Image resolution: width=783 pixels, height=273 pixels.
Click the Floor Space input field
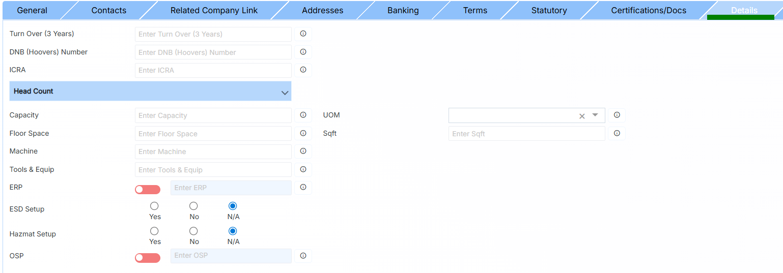[213, 134]
